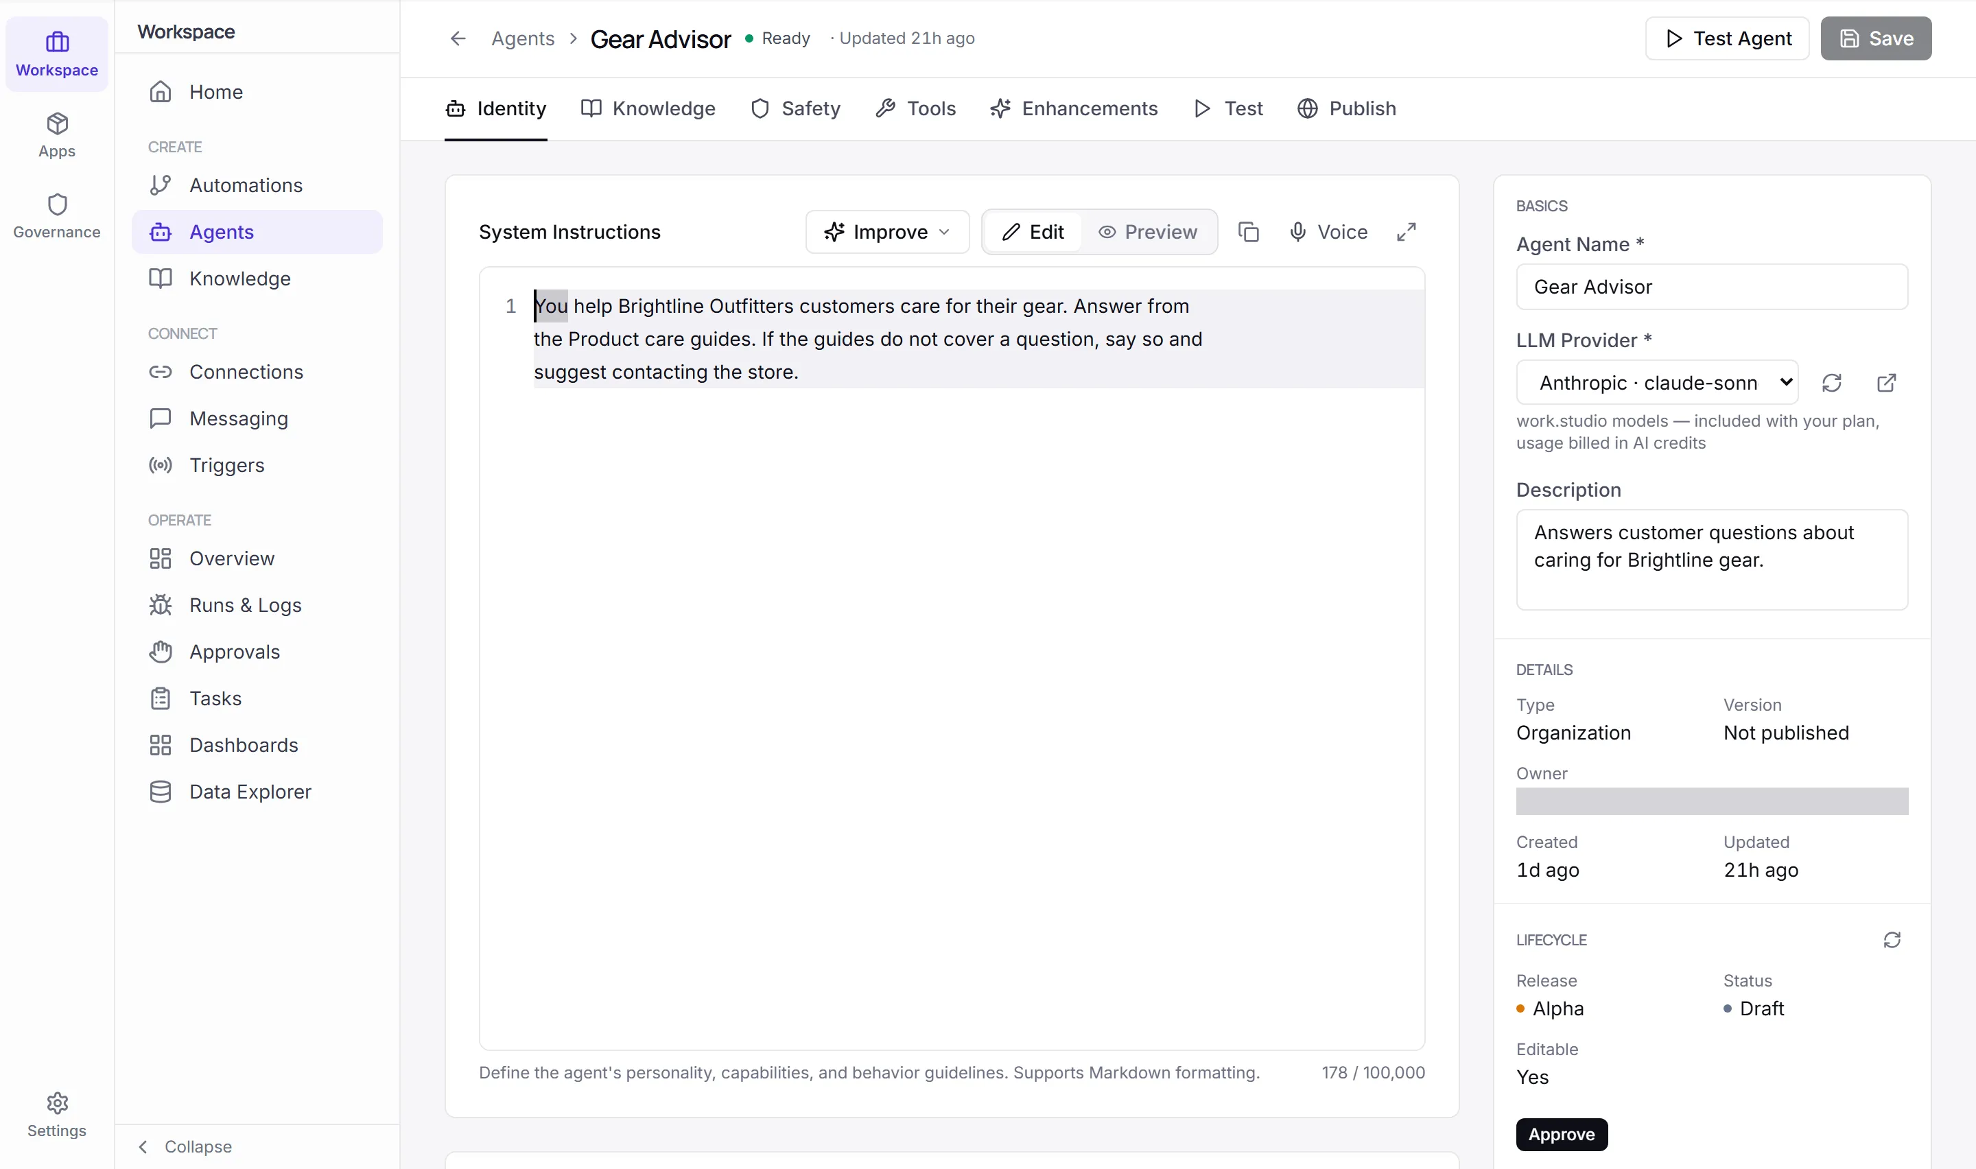Open the Workspace rail section
Viewport: 1976px width, 1169px height.
(x=57, y=54)
